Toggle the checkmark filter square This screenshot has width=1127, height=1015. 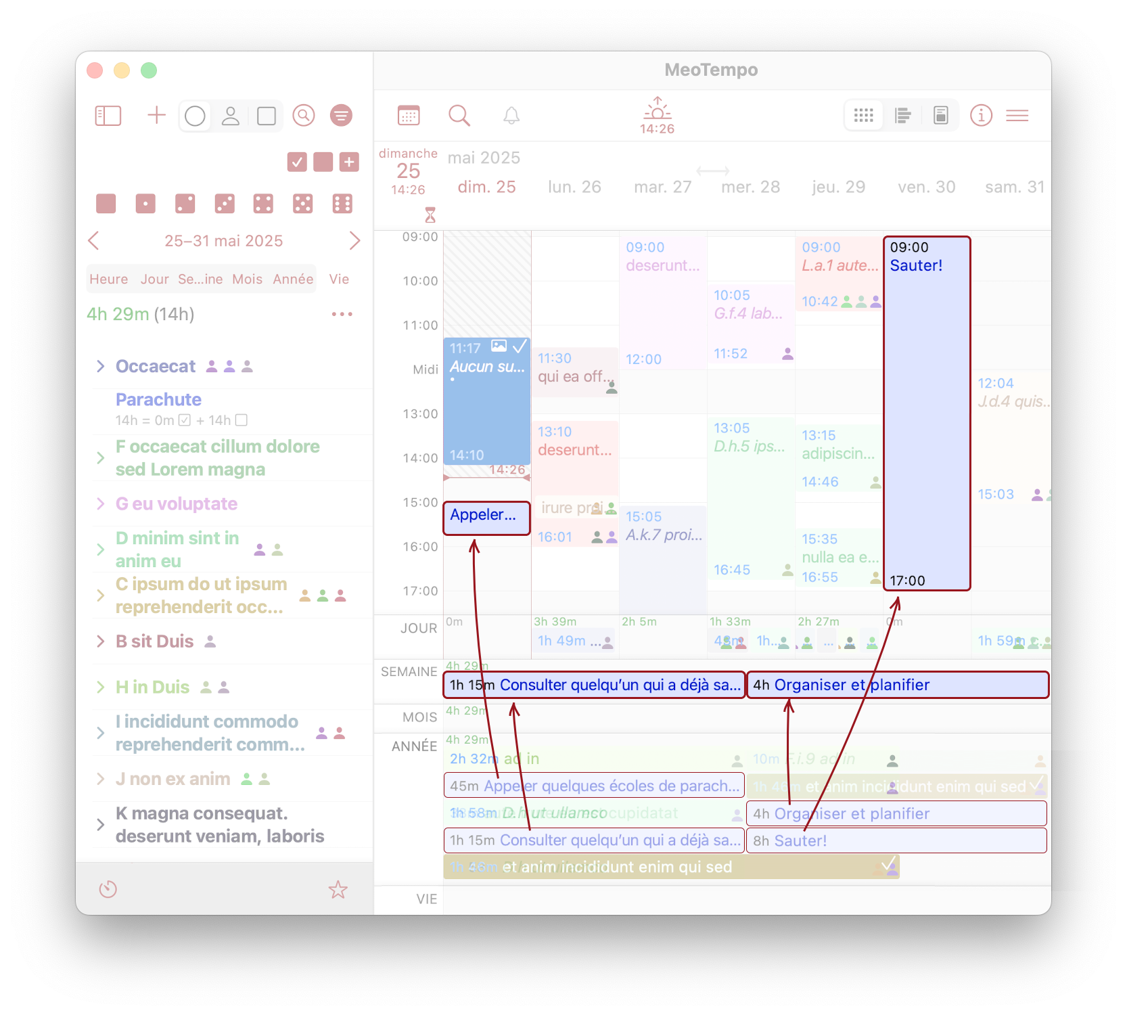(297, 162)
